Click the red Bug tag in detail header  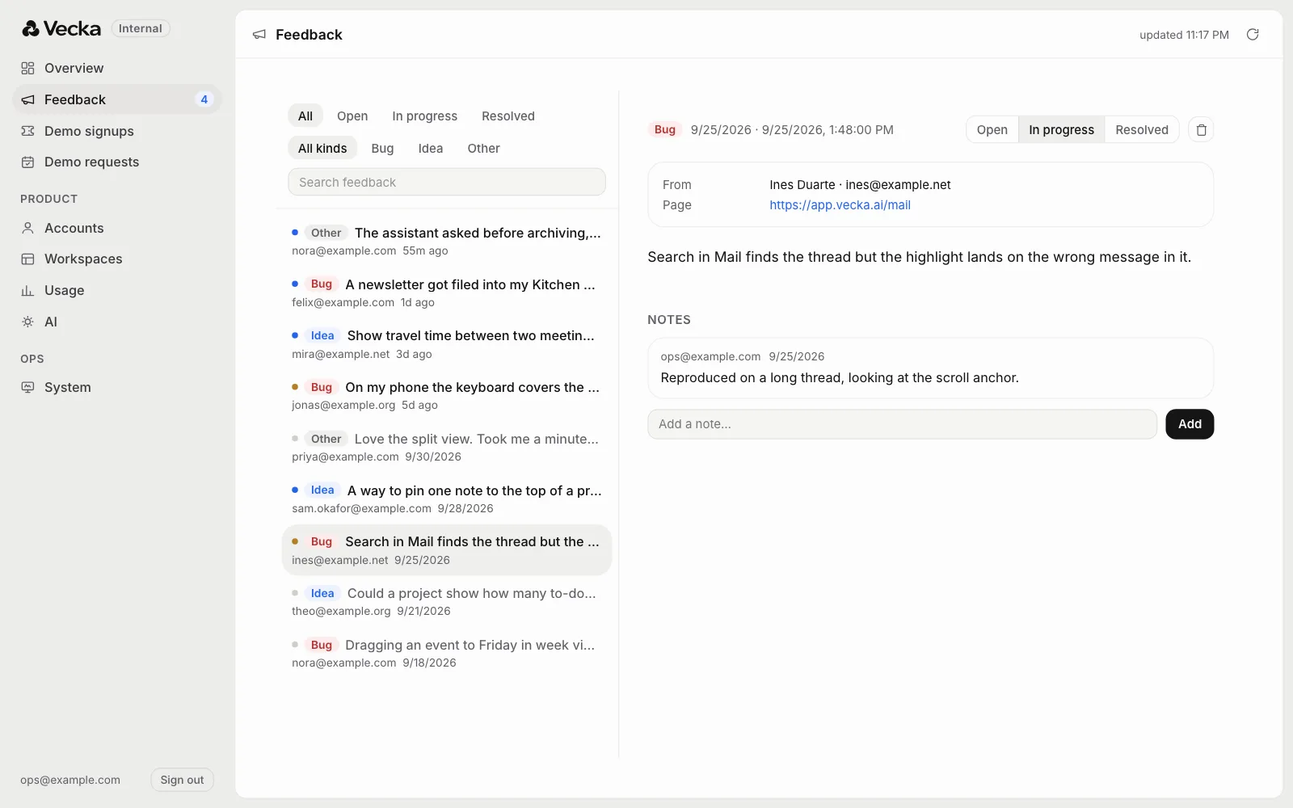(x=665, y=129)
